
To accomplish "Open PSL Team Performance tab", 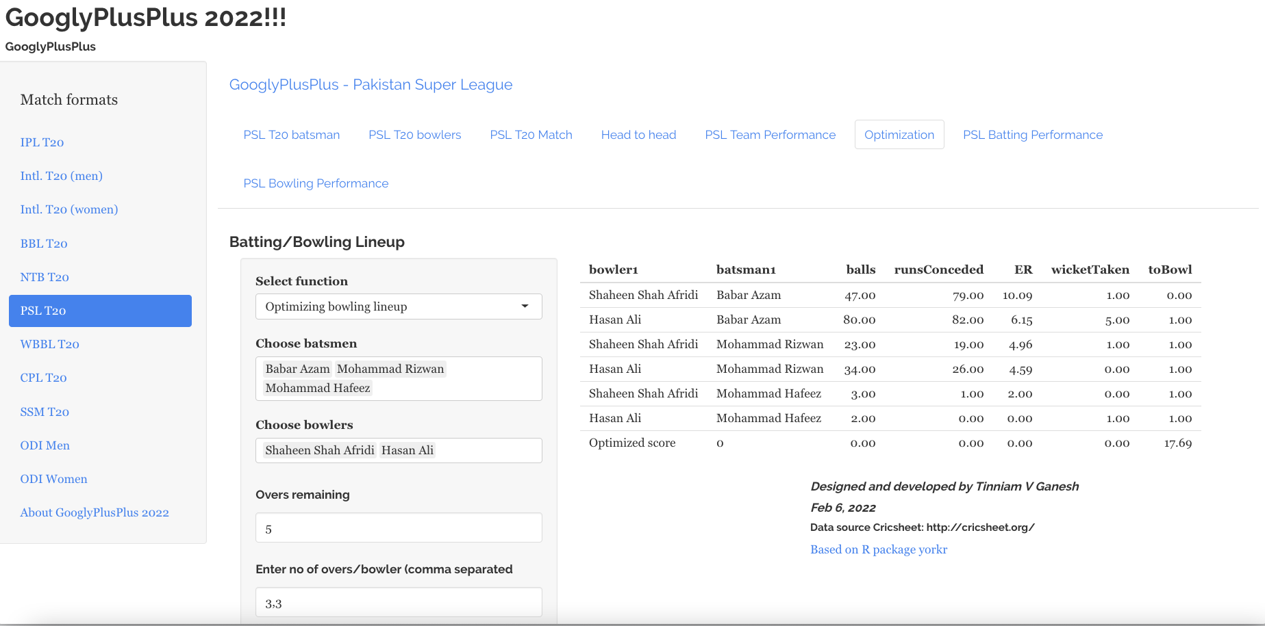I will point(770,135).
